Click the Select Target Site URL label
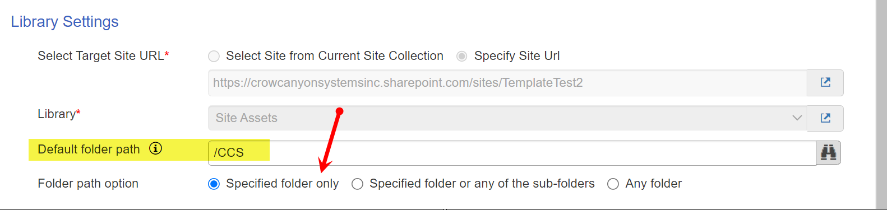887x210 pixels. coord(101,56)
